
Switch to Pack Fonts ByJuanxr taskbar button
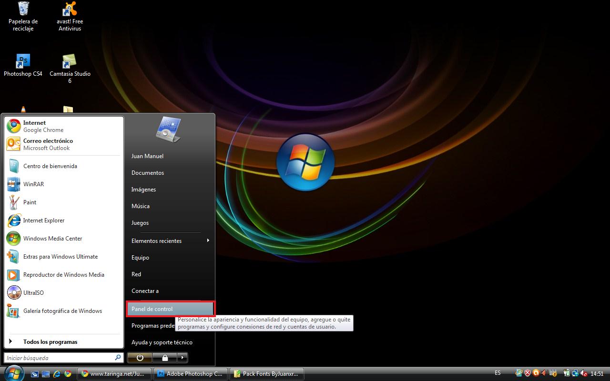[267, 374]
